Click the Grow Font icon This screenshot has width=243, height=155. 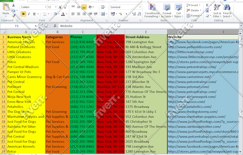(60, 7)
